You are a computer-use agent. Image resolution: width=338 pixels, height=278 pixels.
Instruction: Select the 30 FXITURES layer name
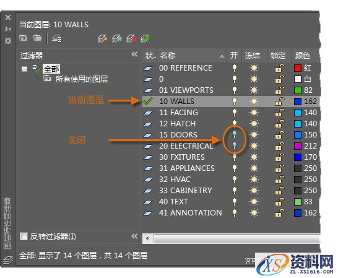coord(182,157)
